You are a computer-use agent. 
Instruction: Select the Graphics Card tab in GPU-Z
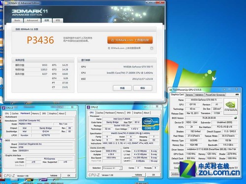[177, 95]
